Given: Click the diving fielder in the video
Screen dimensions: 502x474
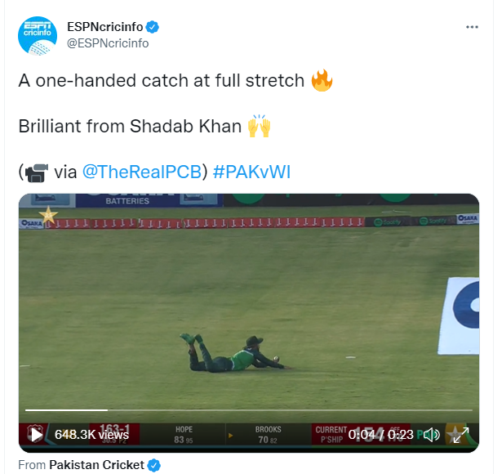Looking at the screenshot, I should (233, 355).
